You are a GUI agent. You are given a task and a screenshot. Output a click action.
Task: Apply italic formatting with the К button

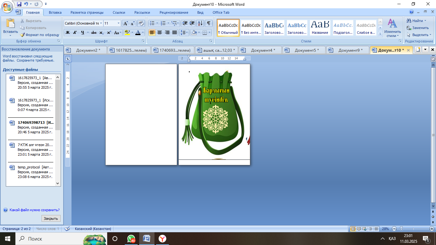[x=75, y=33]
